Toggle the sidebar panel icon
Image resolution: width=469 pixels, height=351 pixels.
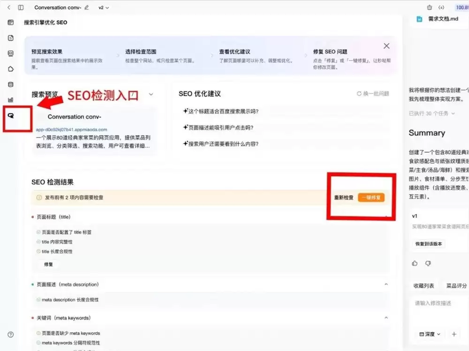pos(21,8)
